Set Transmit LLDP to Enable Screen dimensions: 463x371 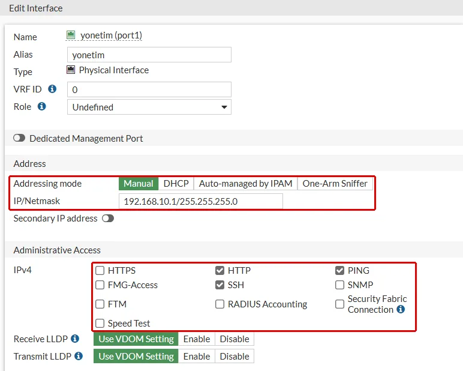(x=197, y=356)
